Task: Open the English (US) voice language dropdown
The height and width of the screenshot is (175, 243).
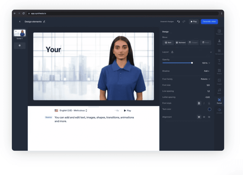Action: 71,111
